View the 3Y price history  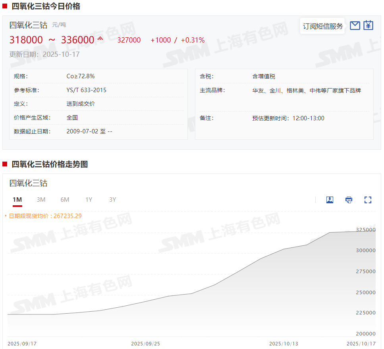112,200
